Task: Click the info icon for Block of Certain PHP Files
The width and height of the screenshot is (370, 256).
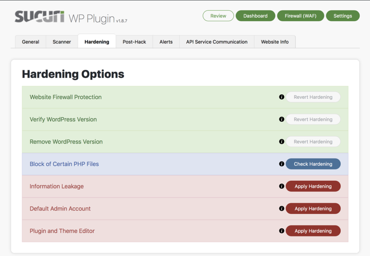Action: (281, 164)
